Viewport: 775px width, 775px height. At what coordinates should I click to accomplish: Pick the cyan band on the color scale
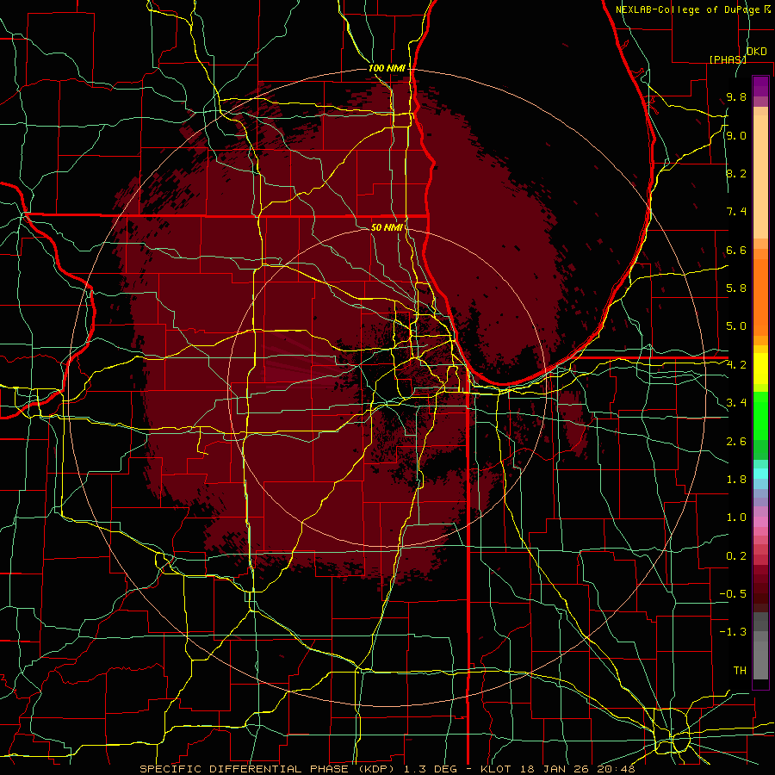760,473
